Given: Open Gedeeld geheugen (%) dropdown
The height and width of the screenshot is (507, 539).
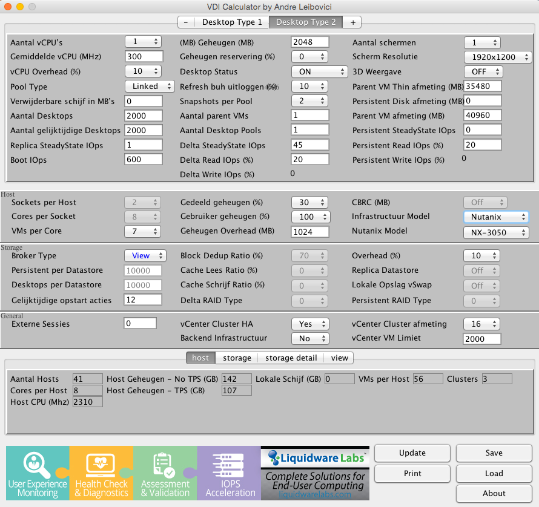Looking at the screenshot, I should click(309, 202).
